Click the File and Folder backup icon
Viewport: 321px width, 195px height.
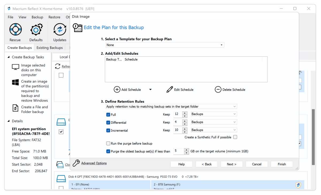coord(16,108)
